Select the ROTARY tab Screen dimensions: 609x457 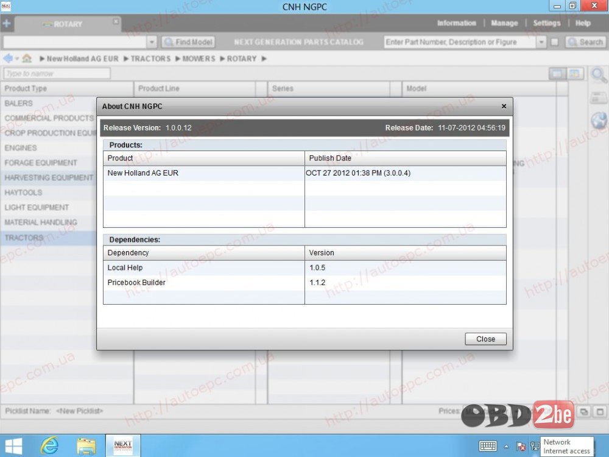tap(68, 24)
